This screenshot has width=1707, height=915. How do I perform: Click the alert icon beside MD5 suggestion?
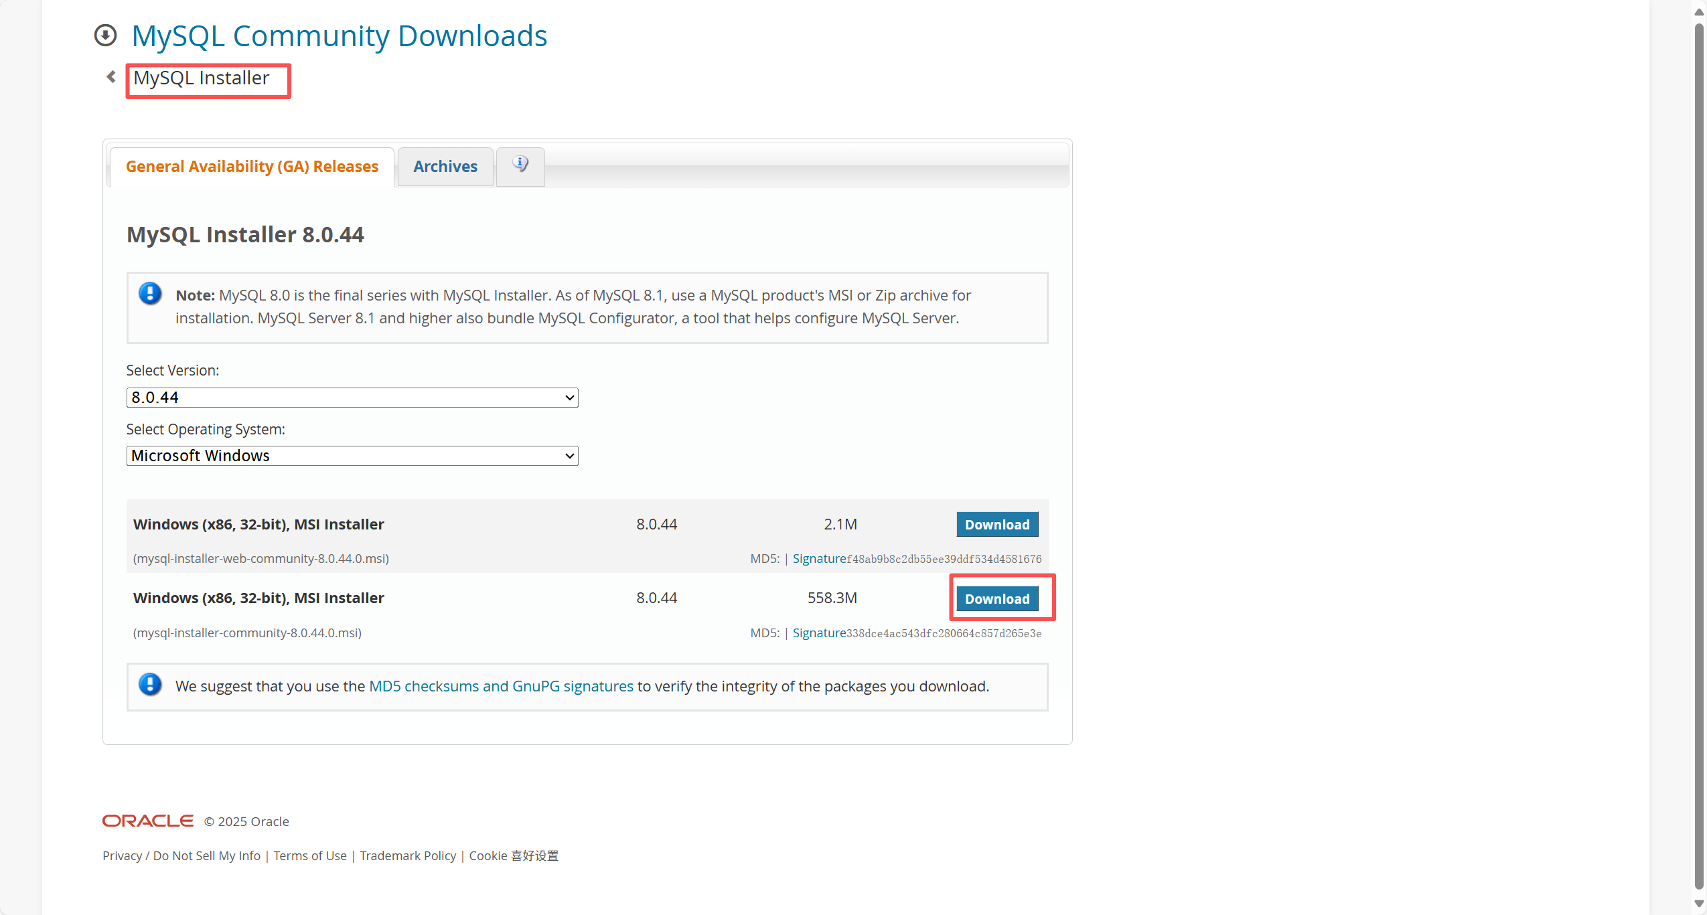[x=150, y=685]
